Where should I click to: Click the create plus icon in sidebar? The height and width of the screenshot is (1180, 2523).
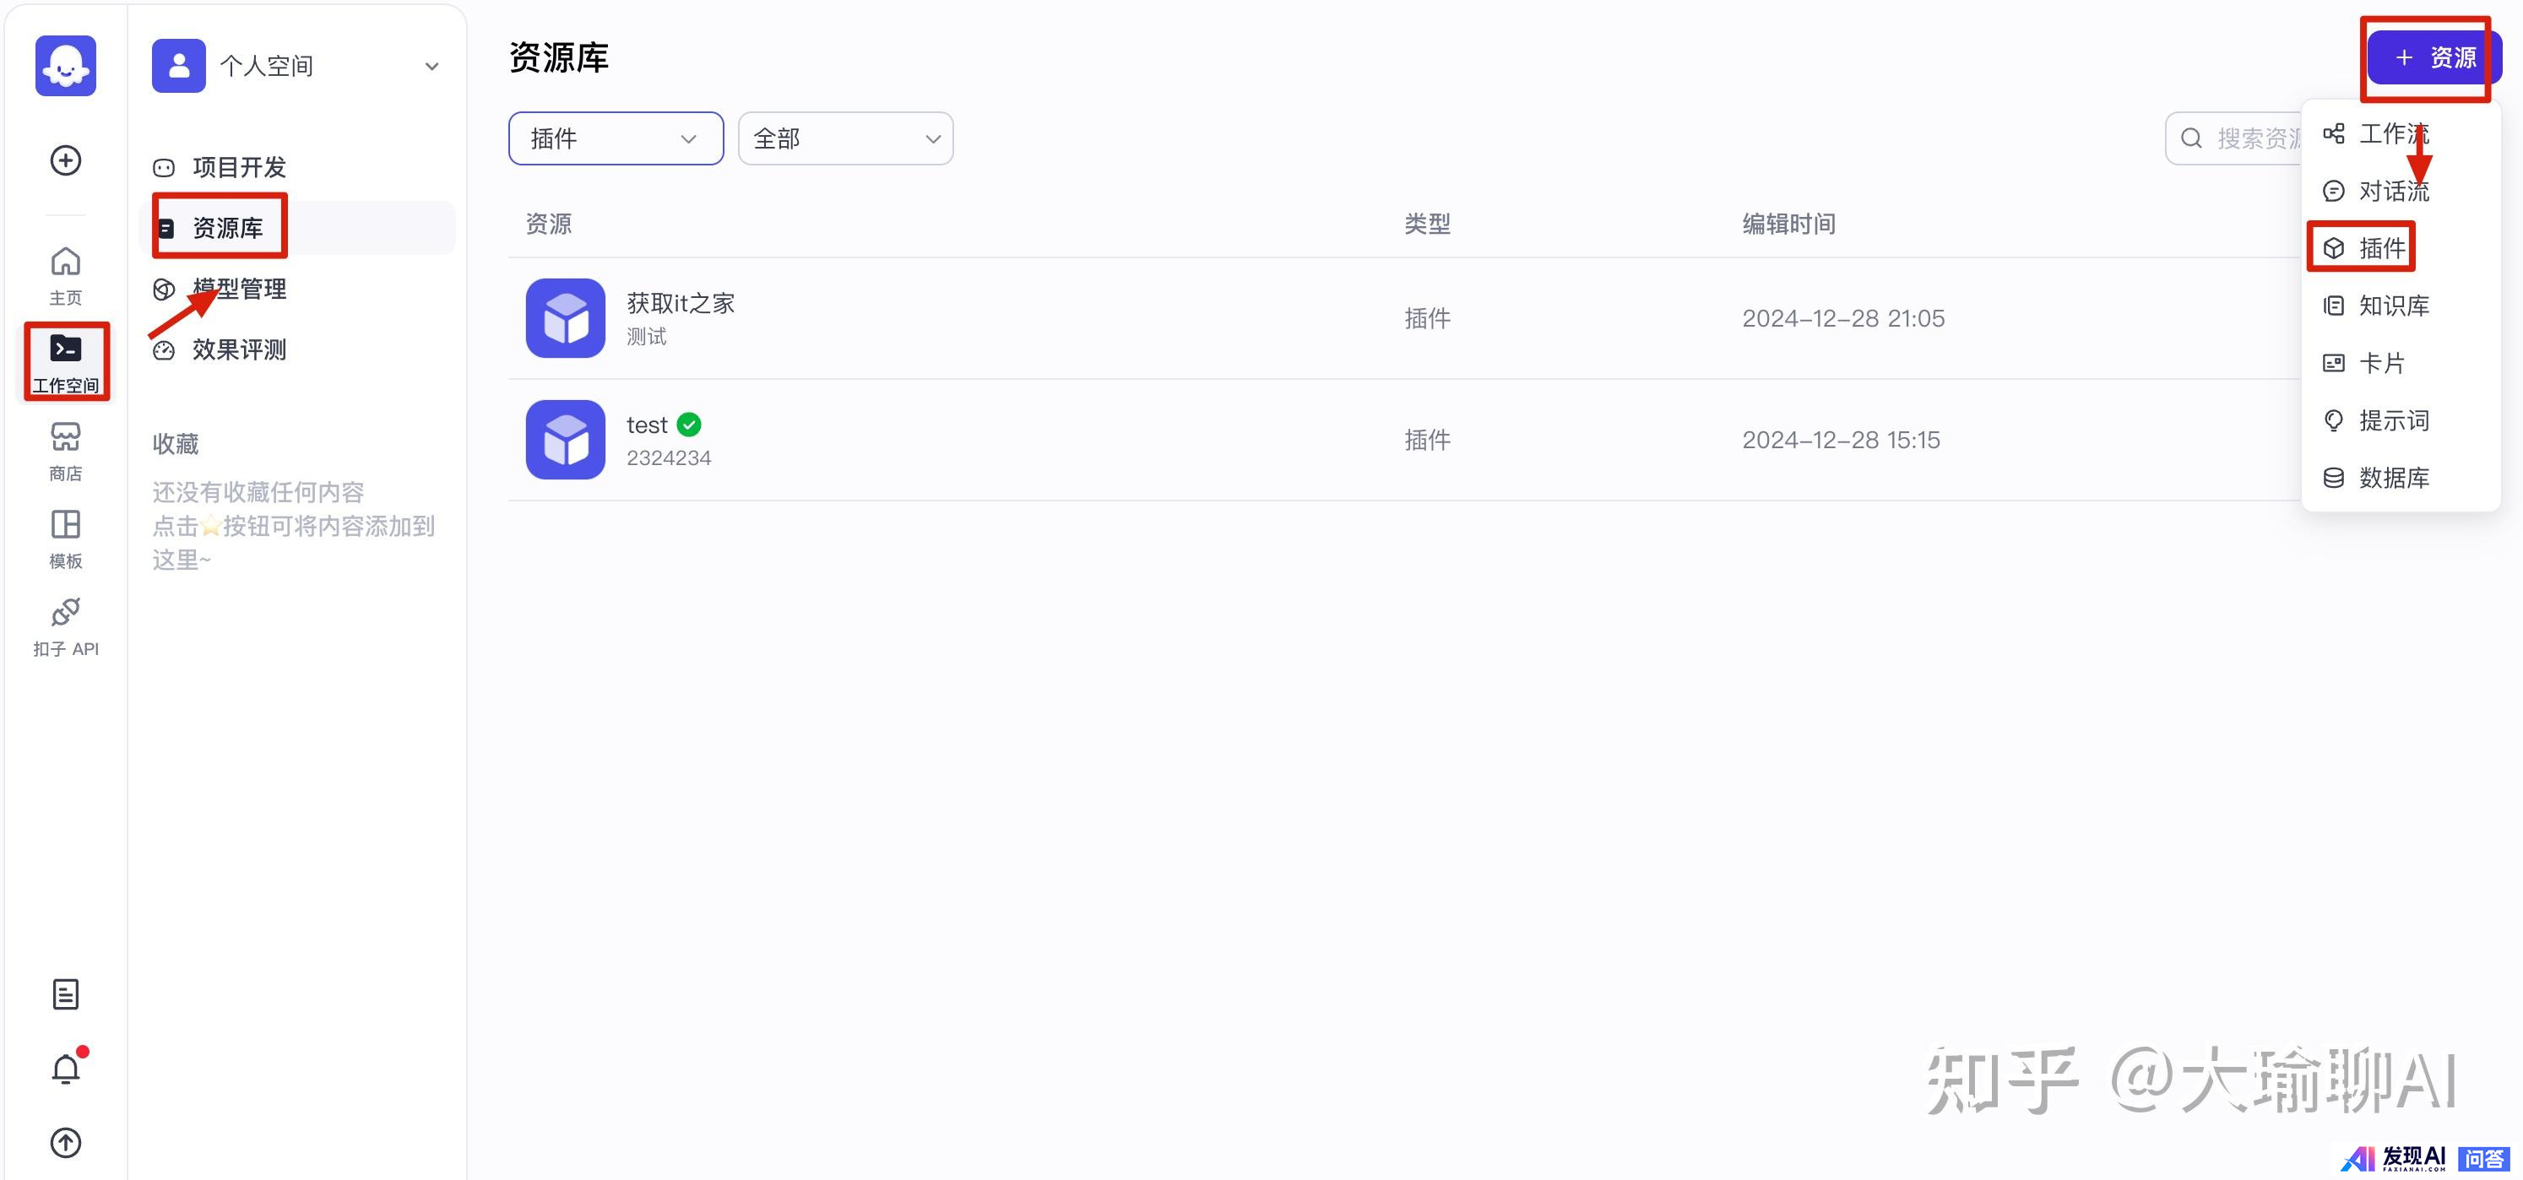click(x=66, y=160)
